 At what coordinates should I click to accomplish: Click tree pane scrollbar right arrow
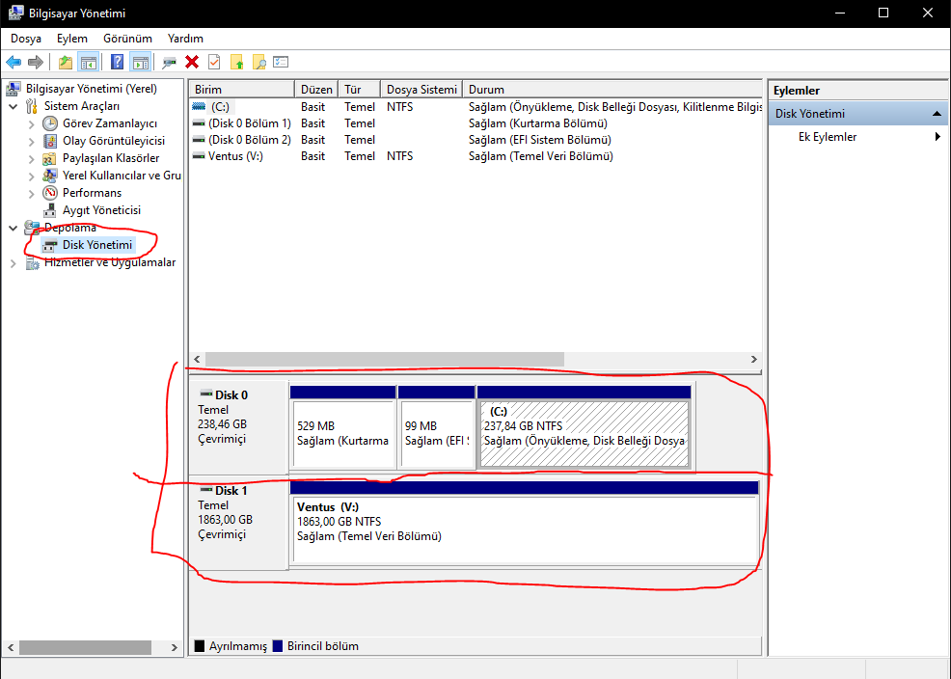pyautogui.click(x=174, y=647)
